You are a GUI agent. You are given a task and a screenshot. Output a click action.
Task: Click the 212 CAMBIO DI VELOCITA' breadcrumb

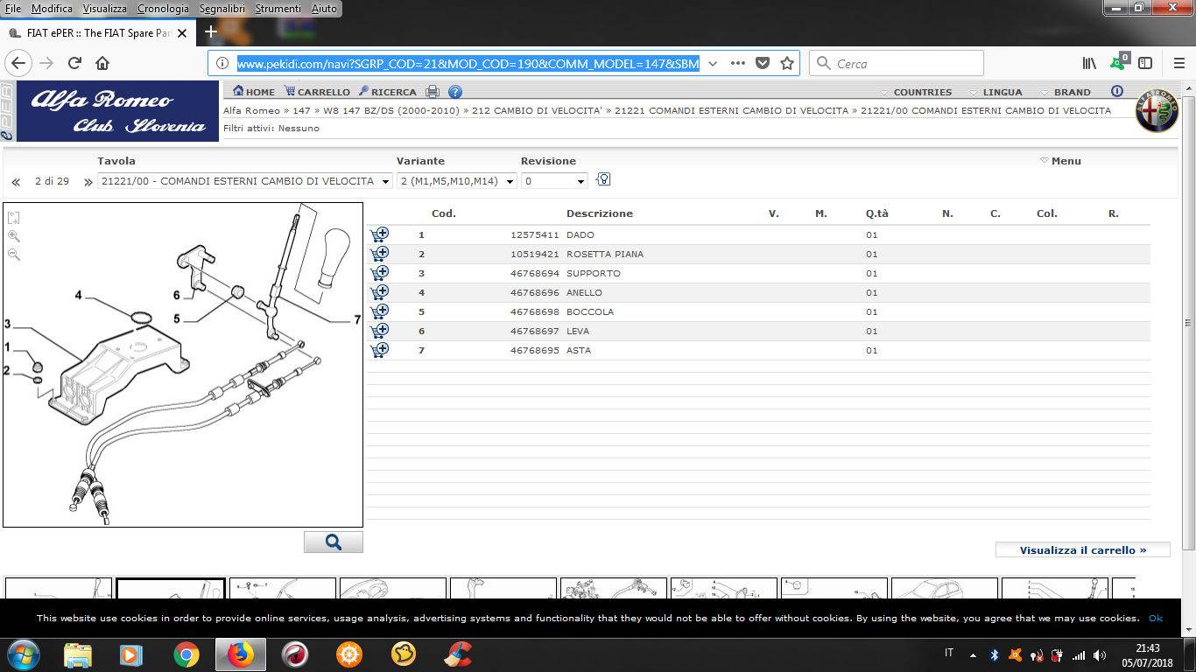pyautogui.click(x=536, y=111)
